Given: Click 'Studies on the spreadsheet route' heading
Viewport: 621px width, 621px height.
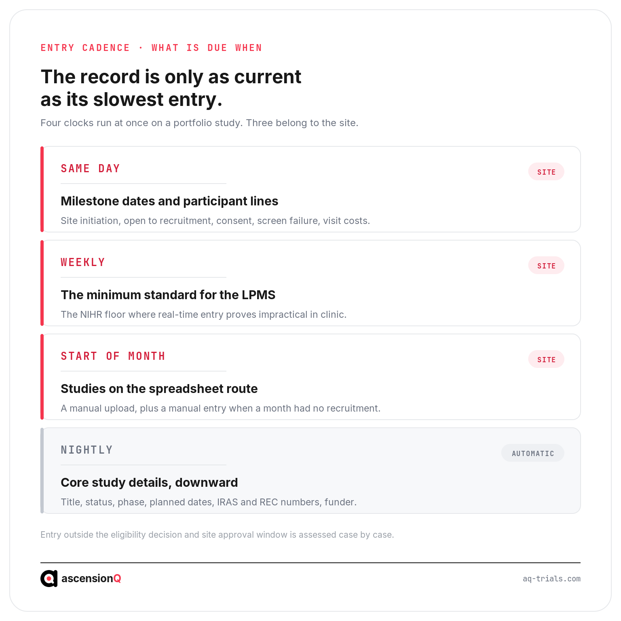Looking at the screenshot, I should point(159,389).
